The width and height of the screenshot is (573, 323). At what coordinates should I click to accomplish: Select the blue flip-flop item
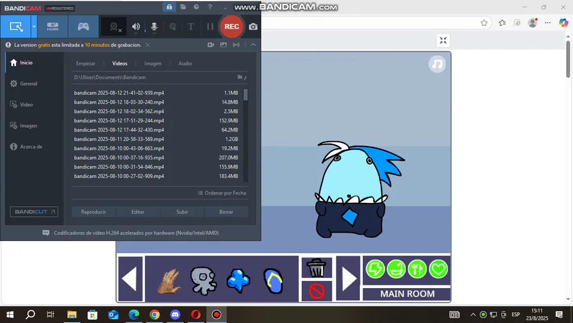[x=273, y=280]
